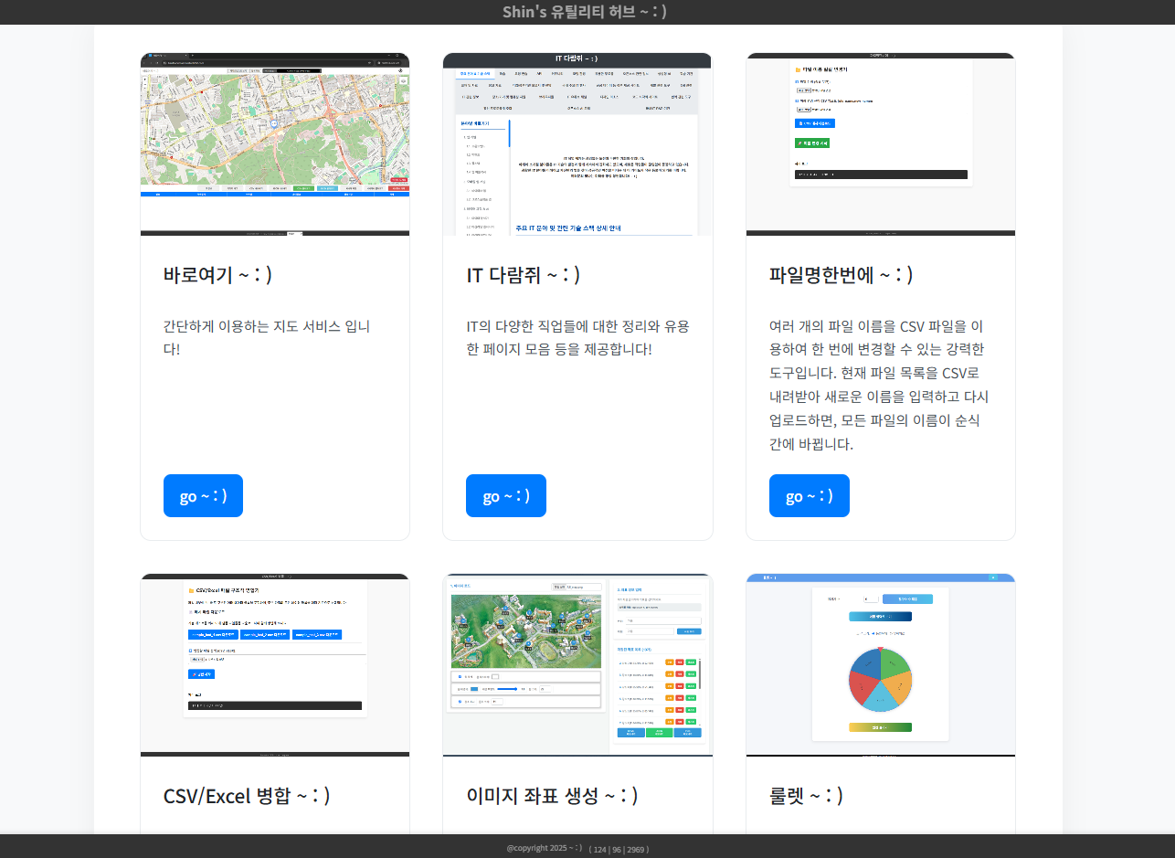Click the map preview image of 바로여기
Screen dimensions: 1175x858
point(275,142)
